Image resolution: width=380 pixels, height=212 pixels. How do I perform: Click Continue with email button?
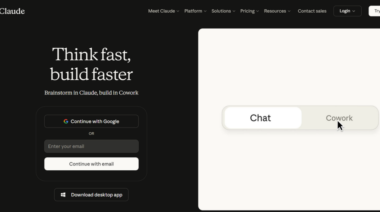91,164
